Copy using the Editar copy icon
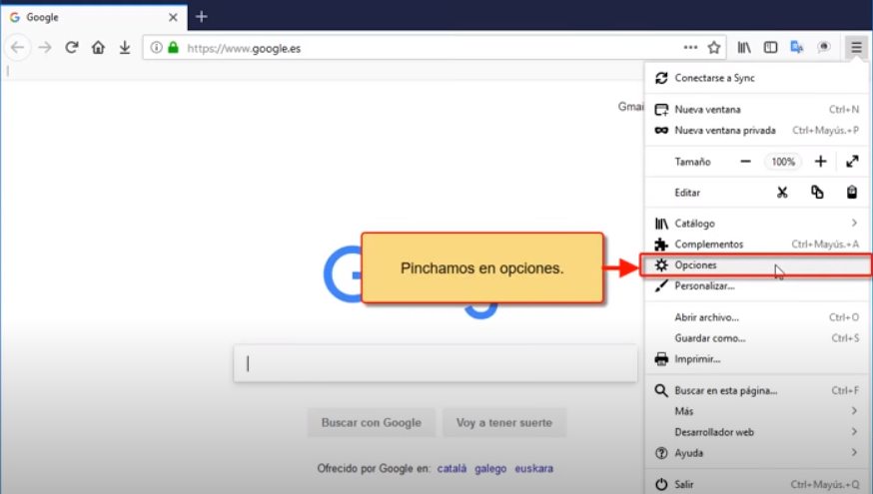Screen dimensions: 873x494 click(817, 193)
